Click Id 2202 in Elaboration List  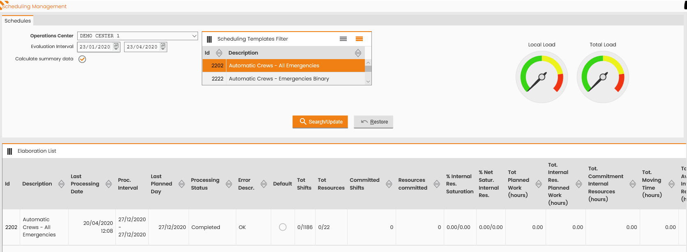11,227
